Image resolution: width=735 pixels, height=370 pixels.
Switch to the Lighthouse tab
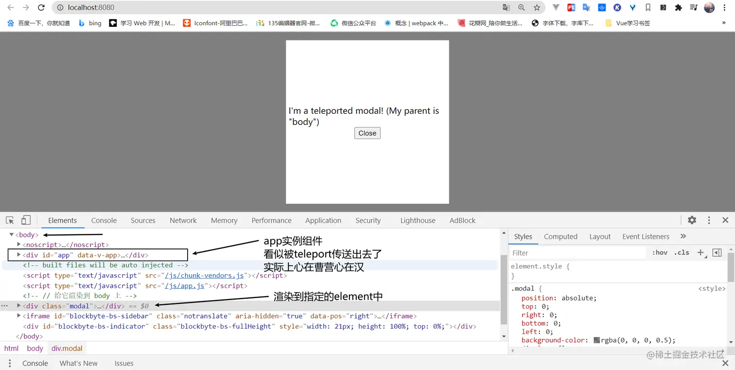pyautogui.click(x=418, y=220)
